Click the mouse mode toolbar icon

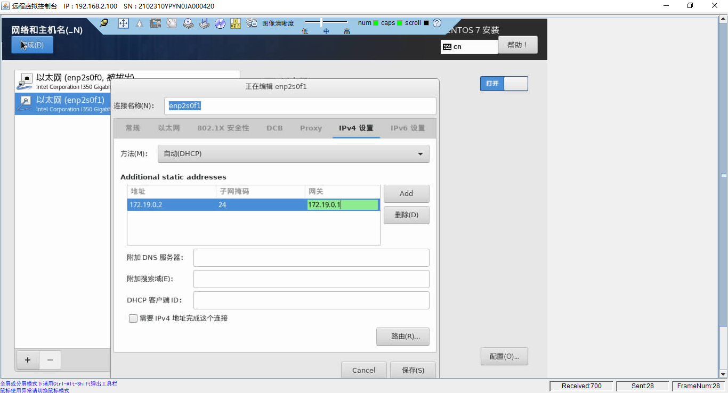pos(172,23)
